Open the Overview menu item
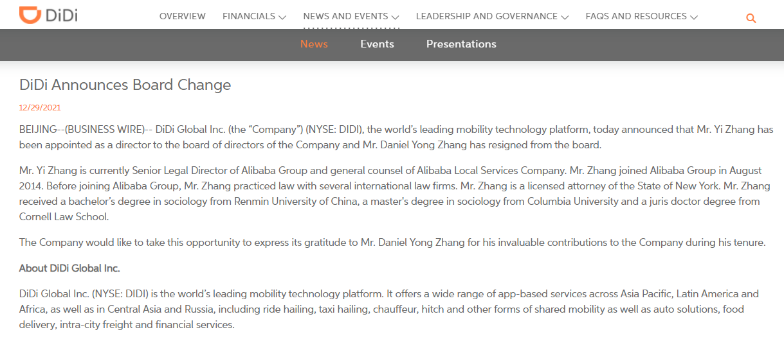The height and width of the screenshot is (339, 784). click(183, 16)
